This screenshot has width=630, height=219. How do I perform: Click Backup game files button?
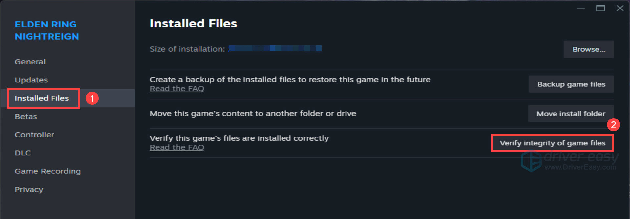571,84
